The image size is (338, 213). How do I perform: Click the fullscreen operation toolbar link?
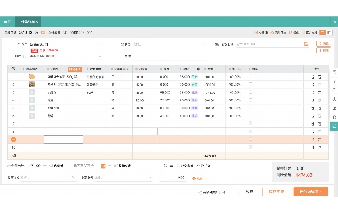pyautogui.click(x=294, y=33)
